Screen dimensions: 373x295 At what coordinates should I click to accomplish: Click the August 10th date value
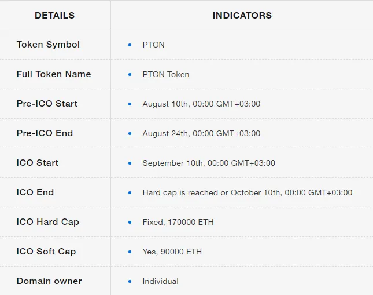pyautogui.click(x=201, y=104)
